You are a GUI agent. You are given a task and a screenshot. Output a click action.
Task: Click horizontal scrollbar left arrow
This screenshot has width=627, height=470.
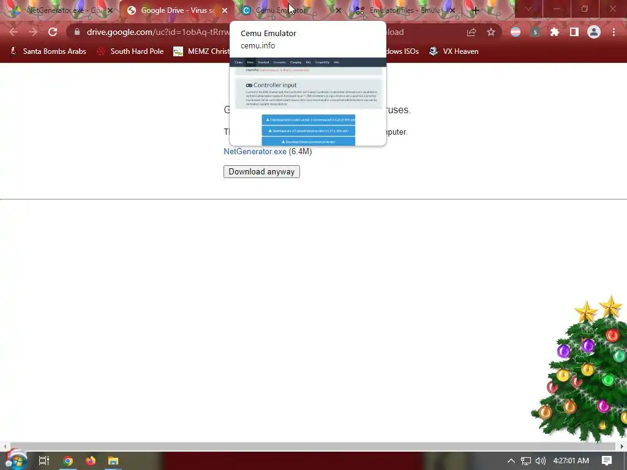click(x=4, y=446)
